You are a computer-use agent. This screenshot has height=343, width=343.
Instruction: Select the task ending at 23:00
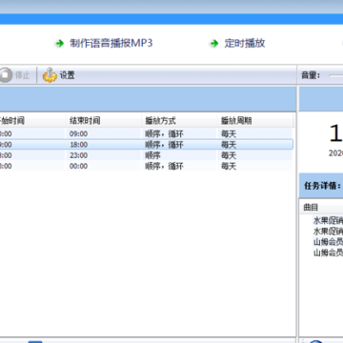coord(146,155)
